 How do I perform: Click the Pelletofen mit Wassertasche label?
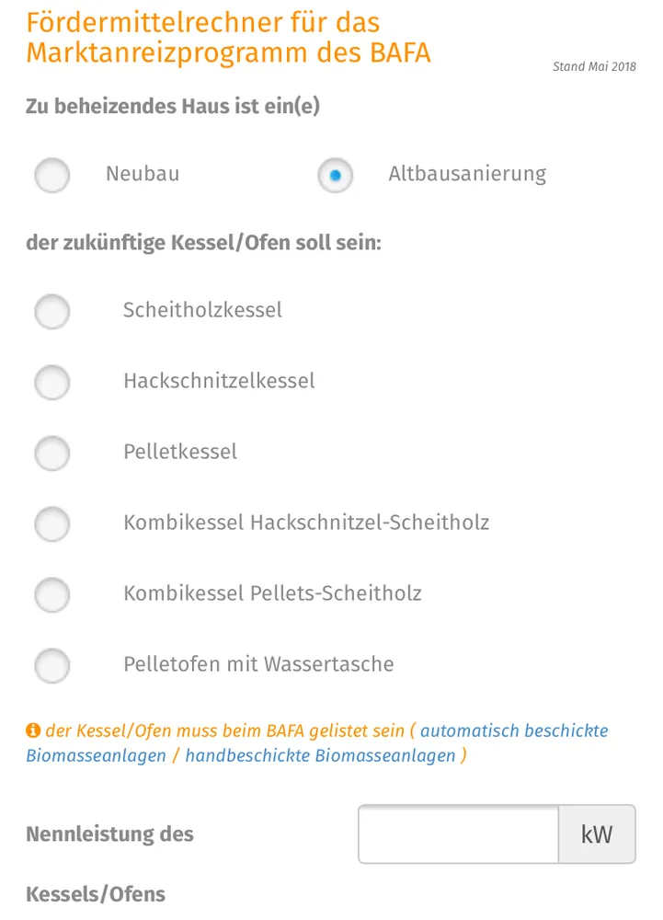tap(258, 664)
